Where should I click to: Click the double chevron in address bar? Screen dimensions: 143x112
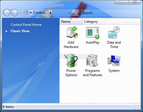pyautogui.click(x=31, y=12)
